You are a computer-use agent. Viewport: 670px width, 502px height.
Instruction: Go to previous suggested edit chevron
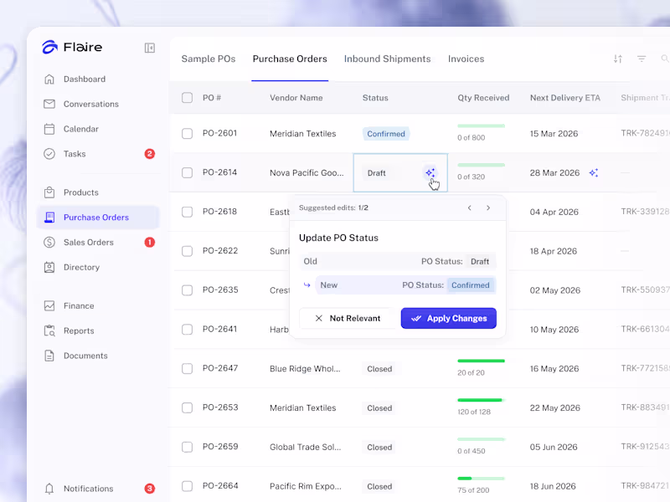[x=470, y=207]
